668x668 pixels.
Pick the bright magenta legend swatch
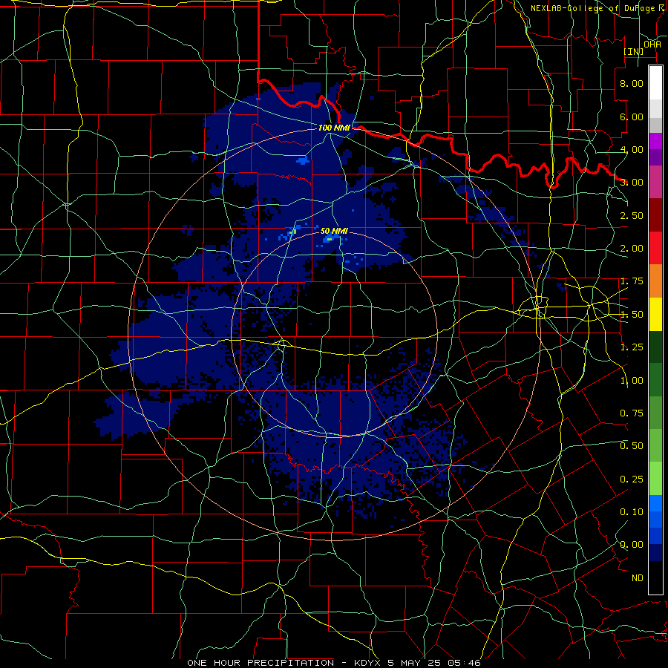tap(655, 141)
